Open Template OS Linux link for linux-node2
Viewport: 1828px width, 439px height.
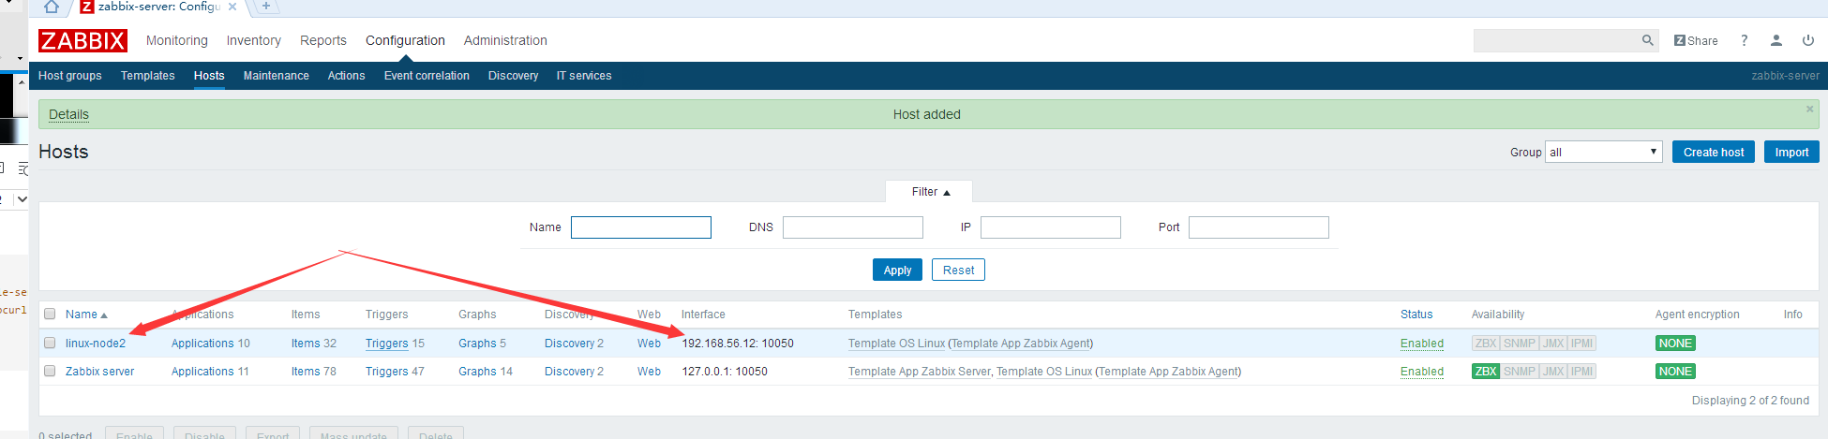[x=896, y=344]
